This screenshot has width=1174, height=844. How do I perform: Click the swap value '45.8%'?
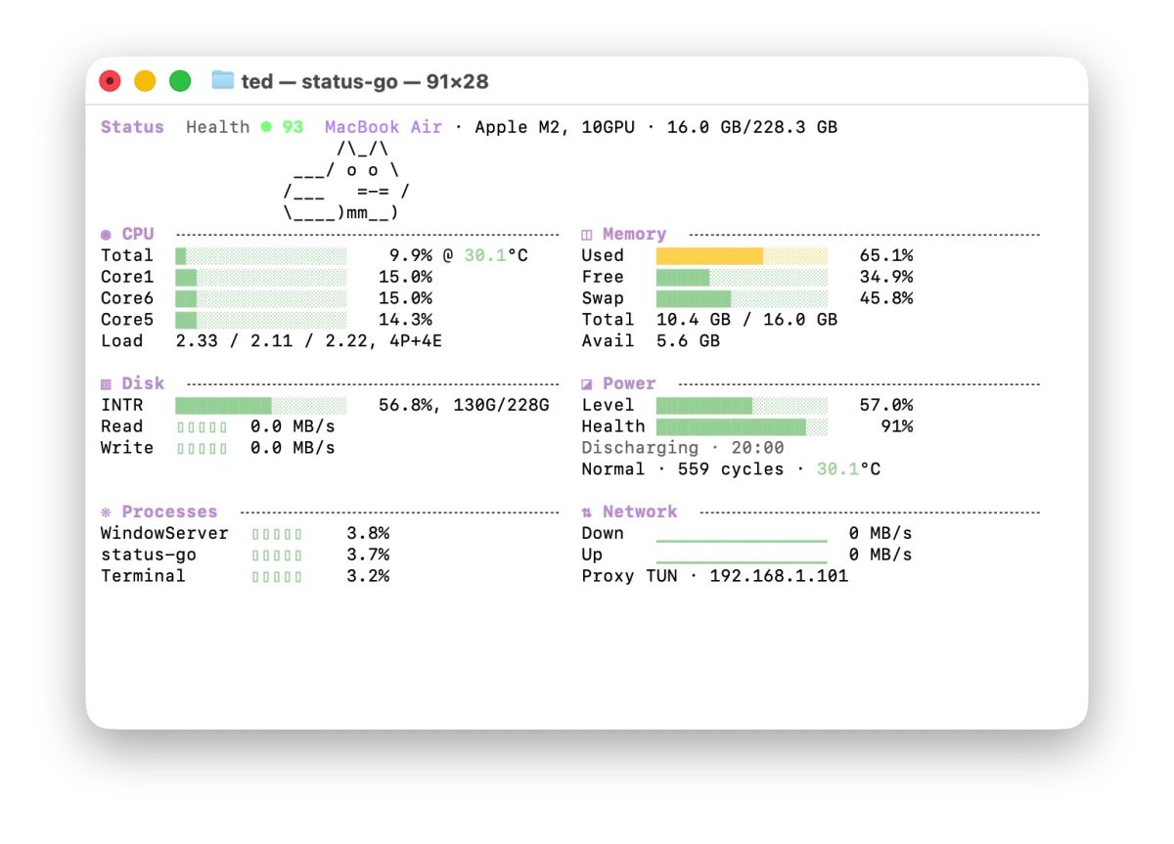886,298
